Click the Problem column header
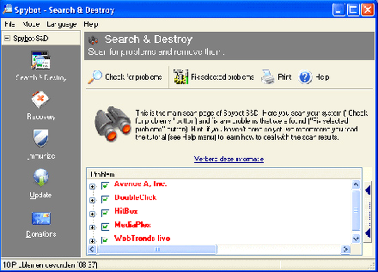 (x=224, y=174)
